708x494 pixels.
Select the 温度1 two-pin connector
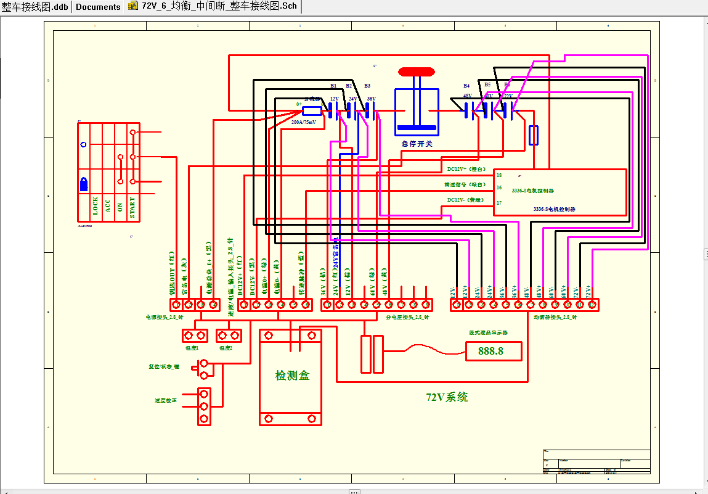pos(195,336)
